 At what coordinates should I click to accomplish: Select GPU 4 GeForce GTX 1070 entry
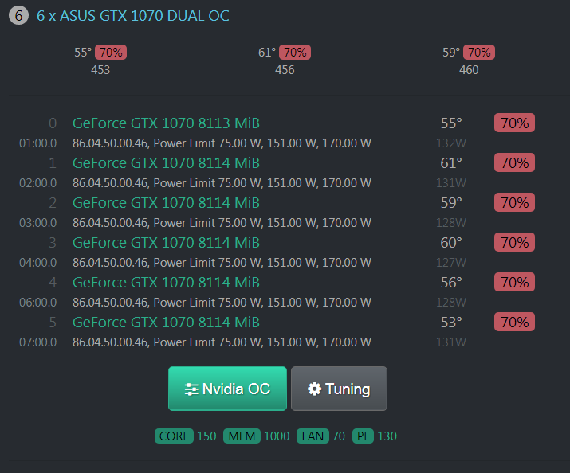click(x=166, y=282)
